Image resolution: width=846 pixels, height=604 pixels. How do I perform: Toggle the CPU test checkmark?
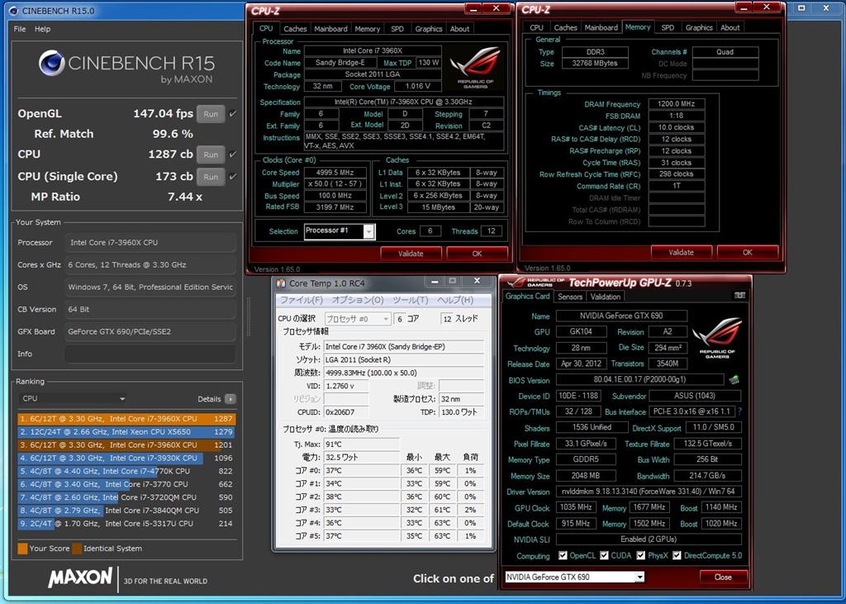[232, 155]
